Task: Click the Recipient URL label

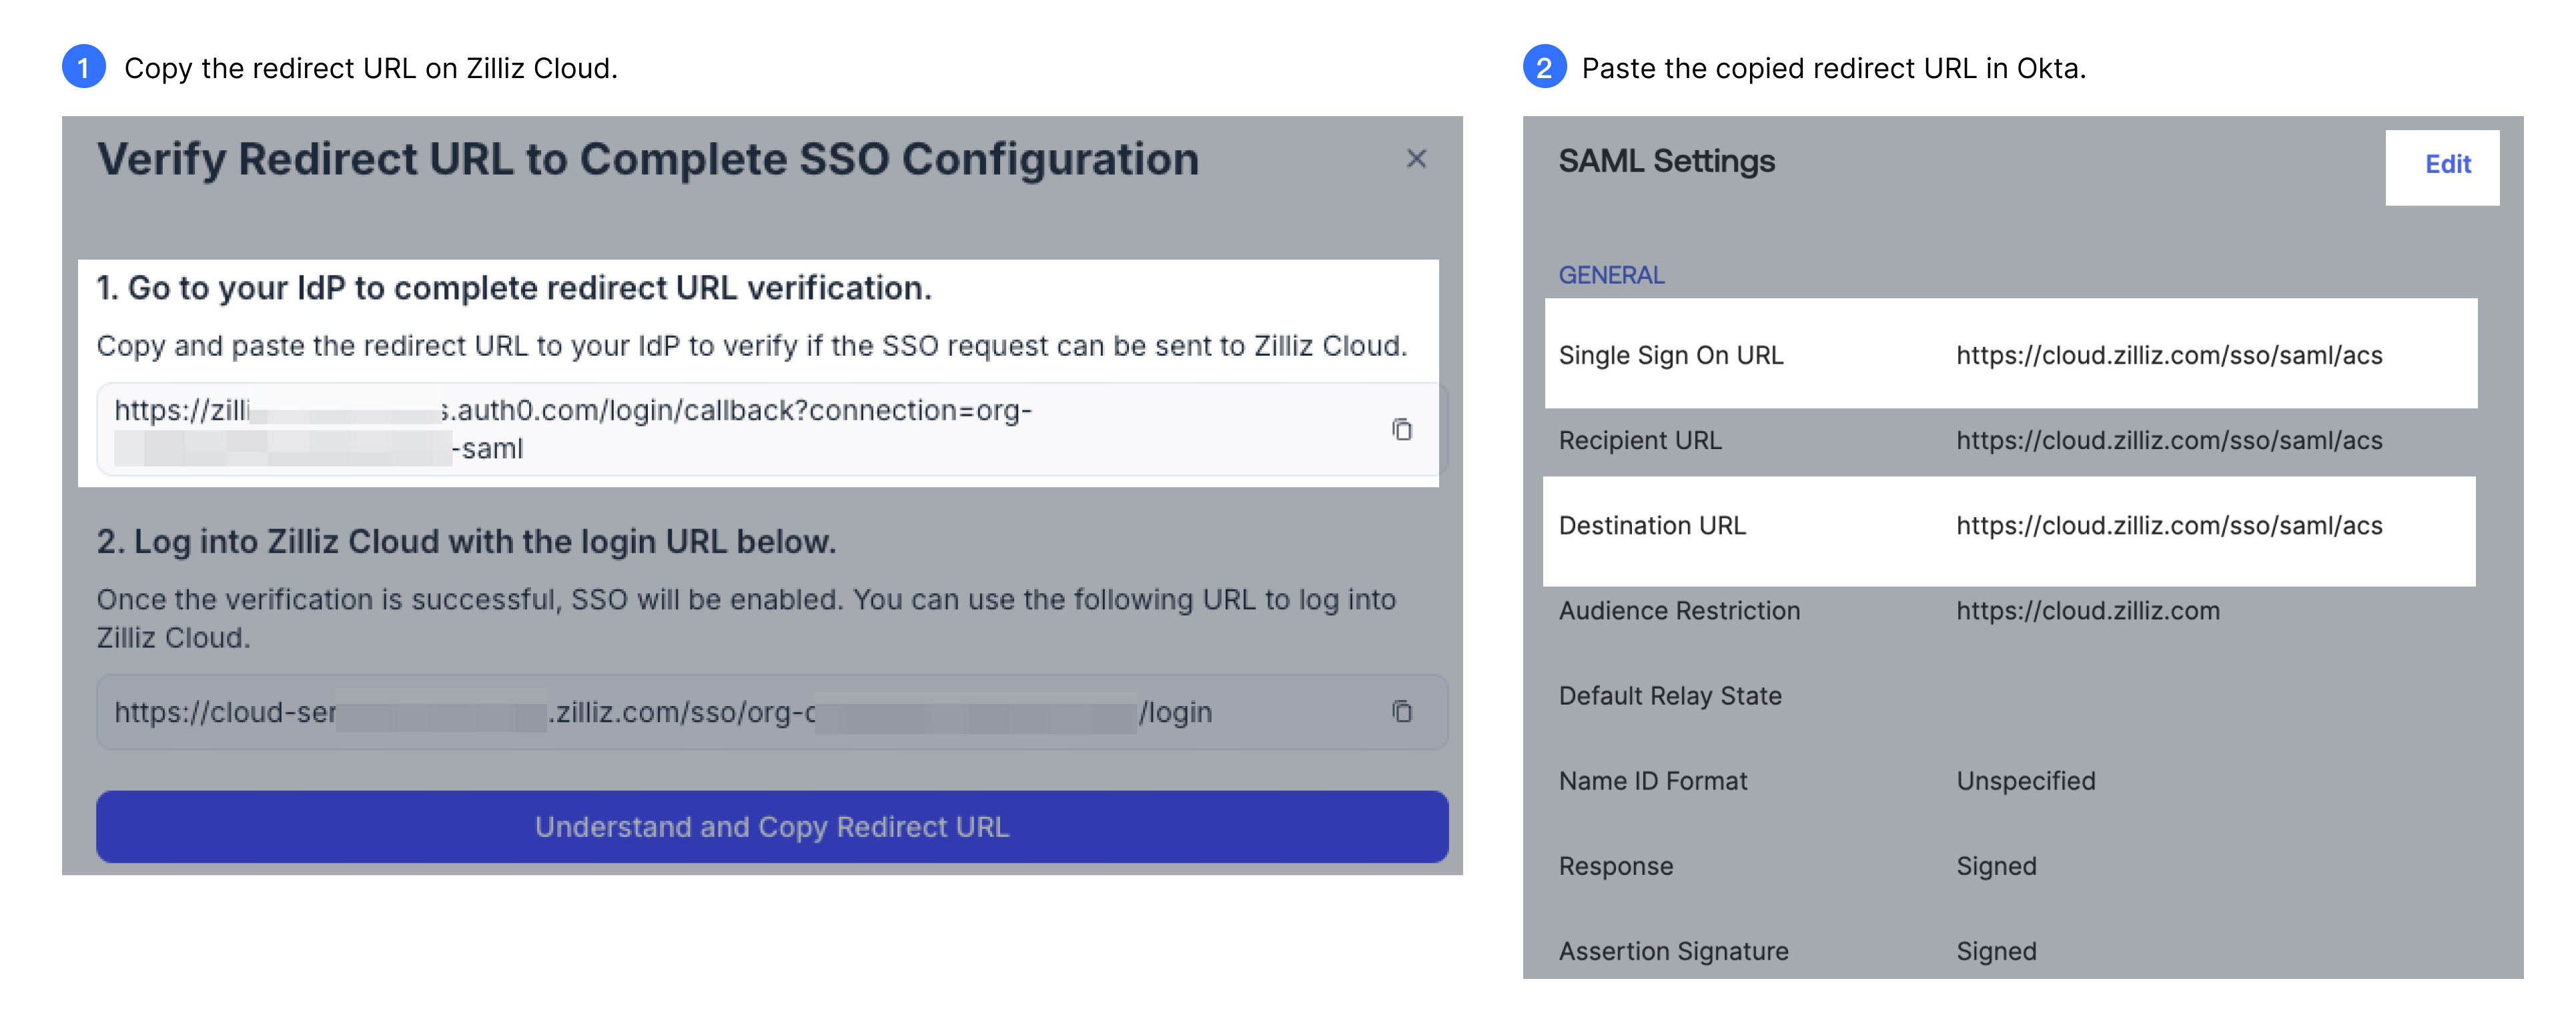Action: coord(1640,440)
